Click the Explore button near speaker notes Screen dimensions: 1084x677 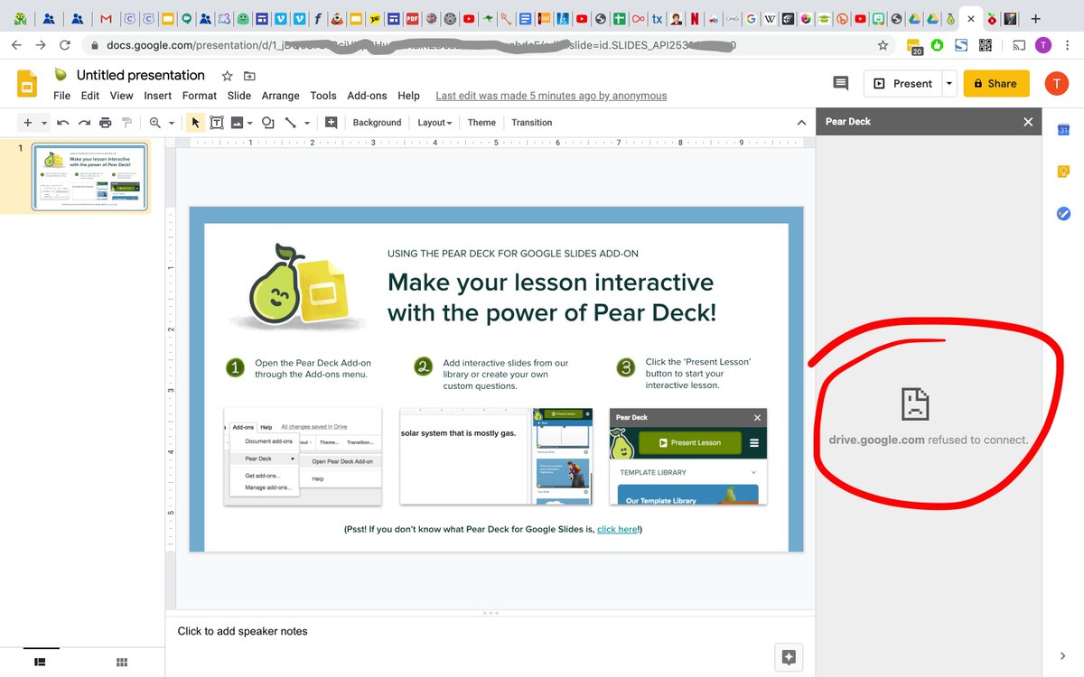click(x=789, y=657)
